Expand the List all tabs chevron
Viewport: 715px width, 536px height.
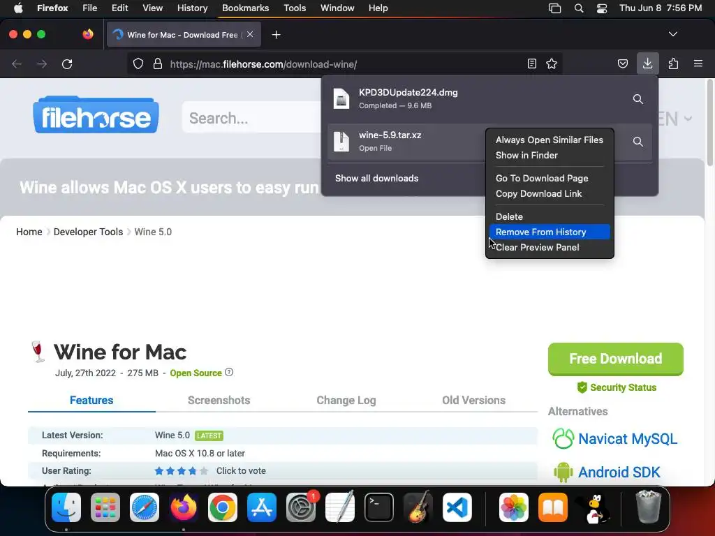(672, 34)
